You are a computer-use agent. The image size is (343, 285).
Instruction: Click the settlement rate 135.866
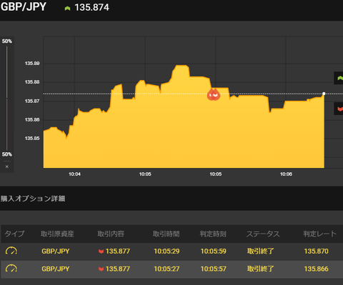[317, 269]
